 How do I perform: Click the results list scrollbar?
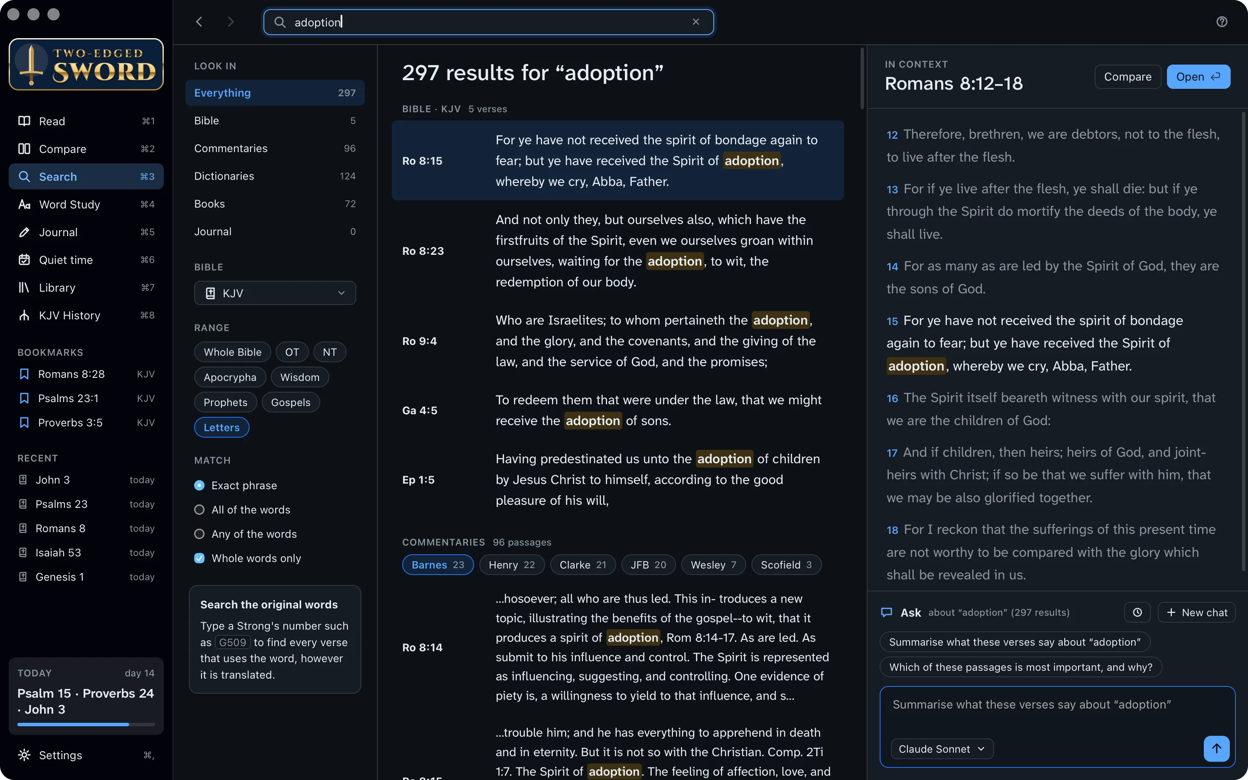tap(862, 78)
